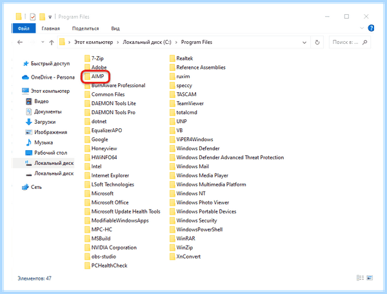387x294 pixels.
Task: Go back with the left arrow
Action: click(x=20, y=43)
